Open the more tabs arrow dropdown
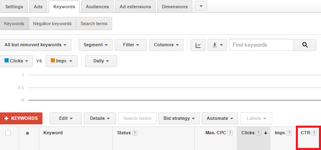Screen dimensions: 321x150 click(201, 6)
